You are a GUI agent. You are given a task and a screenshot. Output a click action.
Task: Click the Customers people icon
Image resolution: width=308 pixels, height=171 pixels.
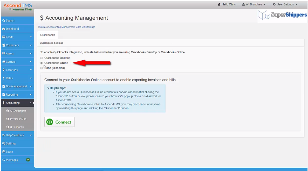[x=4, y=45]
